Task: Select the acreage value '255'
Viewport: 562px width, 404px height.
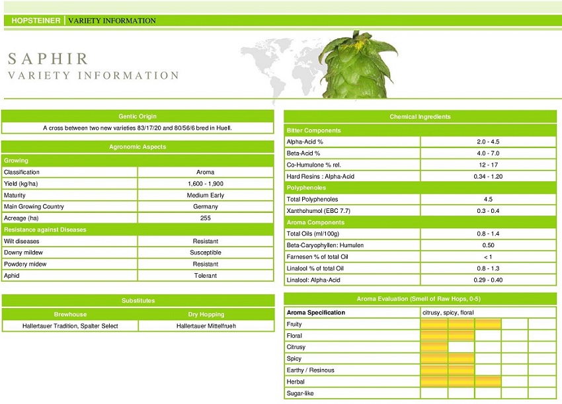Action: click(206, 218)
